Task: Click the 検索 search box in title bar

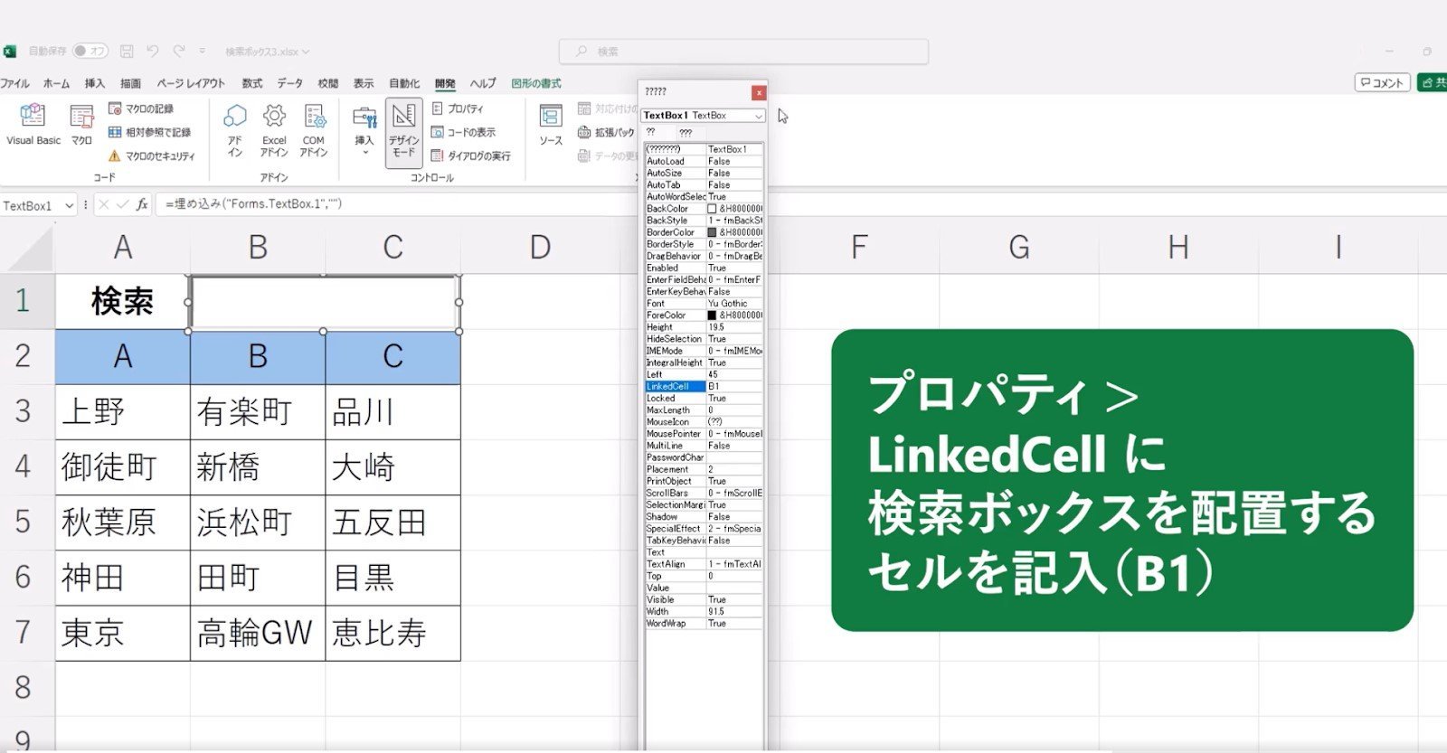Action: (743, 52)
